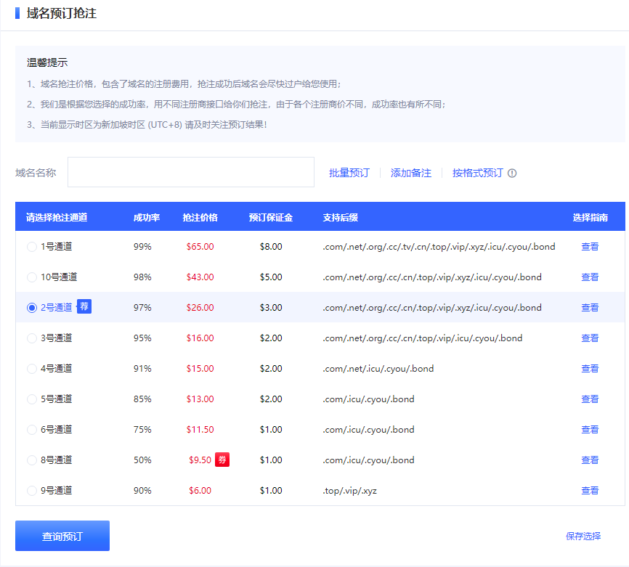Click the 域名名称 label
This screenshot has width=629, height=567.
[36, 173]
